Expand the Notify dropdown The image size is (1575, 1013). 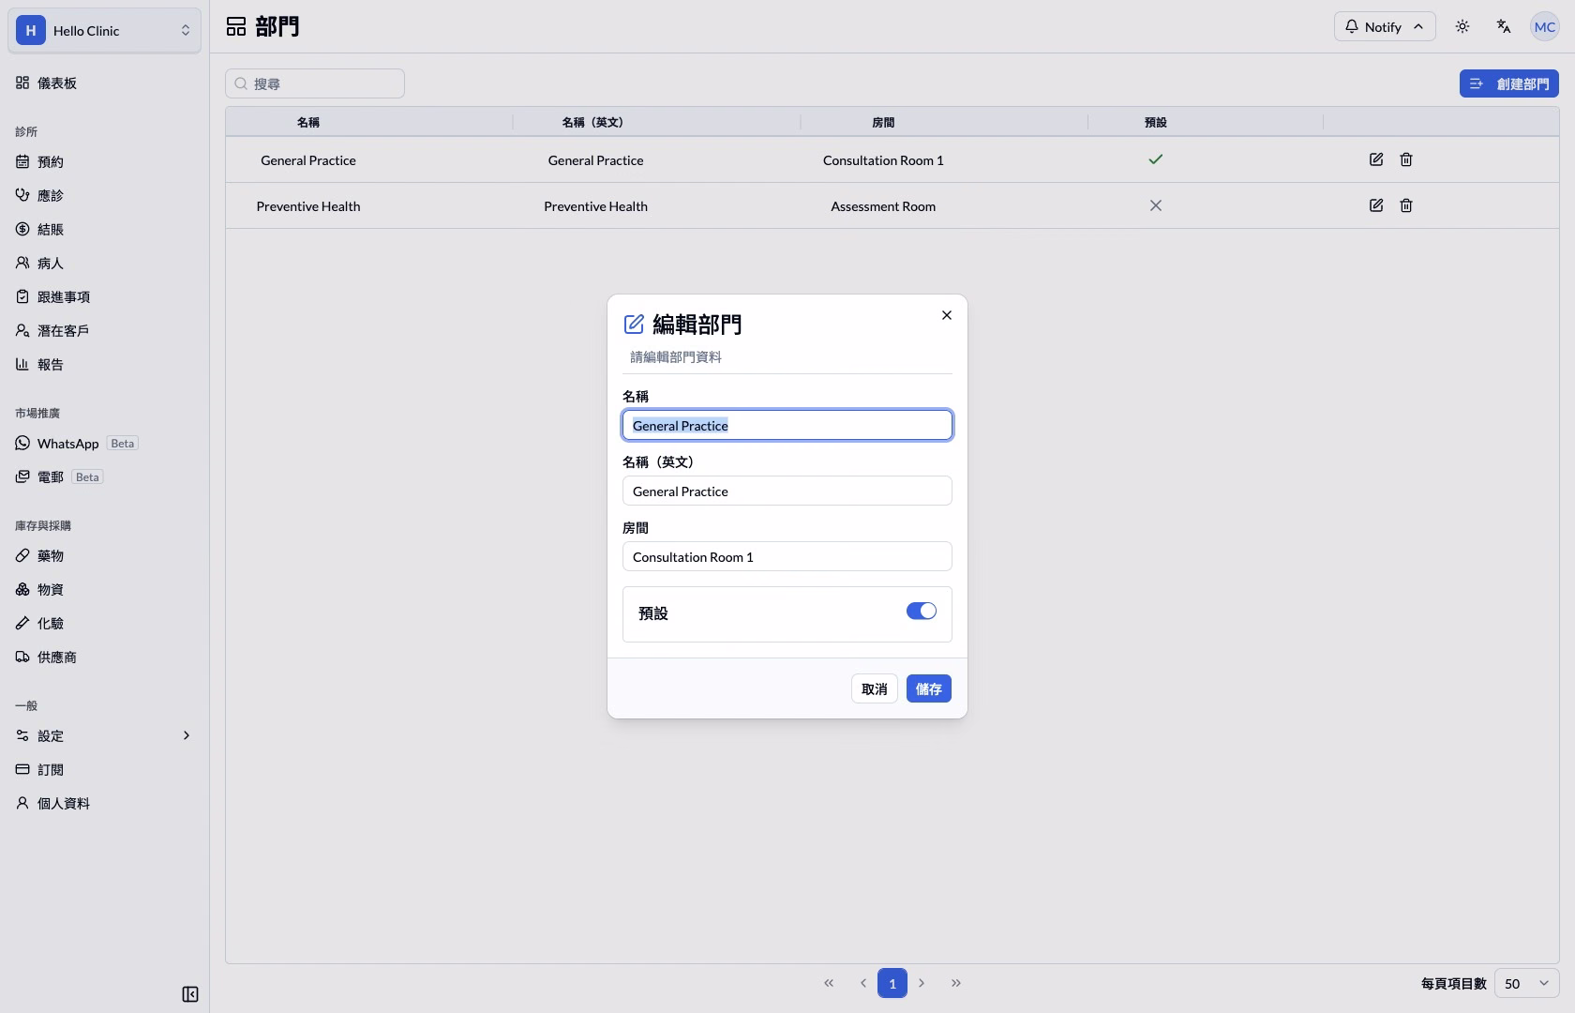(x=1385, y=26)
